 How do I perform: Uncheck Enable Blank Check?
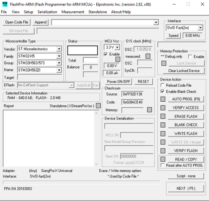[162, 92]
